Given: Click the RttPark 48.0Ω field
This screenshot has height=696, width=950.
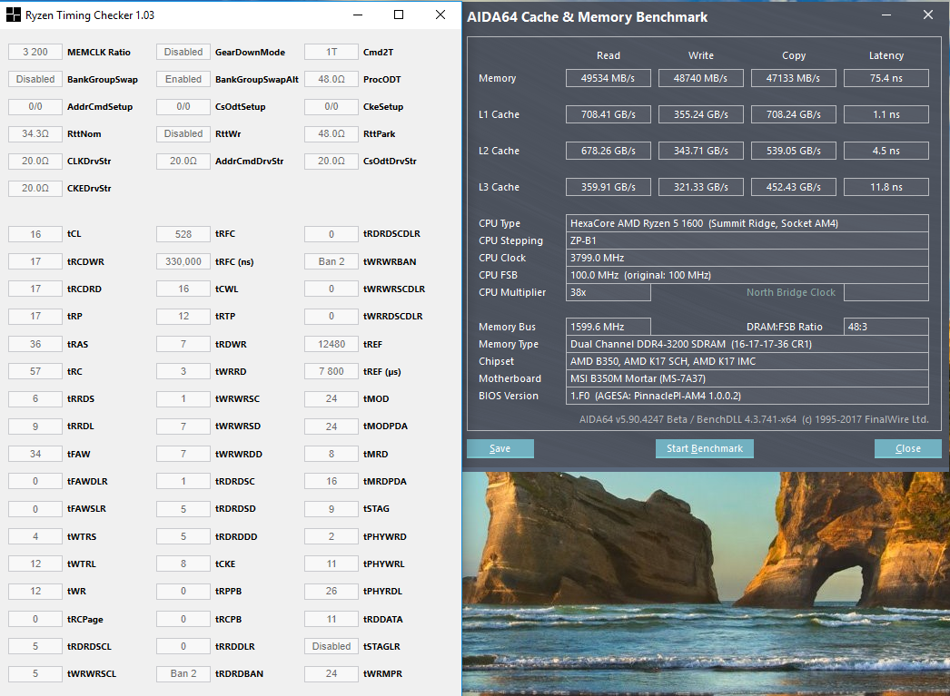Looking at the screenshot, I should [x=332, y=133].
